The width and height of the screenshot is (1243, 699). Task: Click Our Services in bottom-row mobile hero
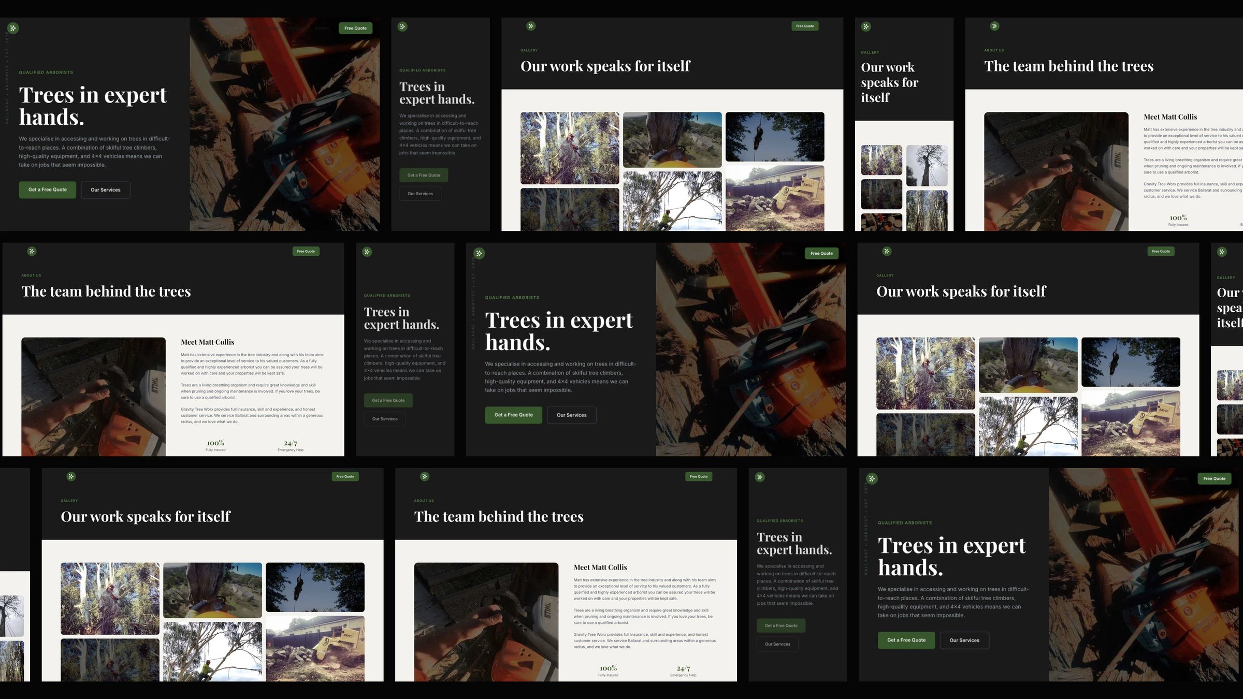(x=777, y=644)
